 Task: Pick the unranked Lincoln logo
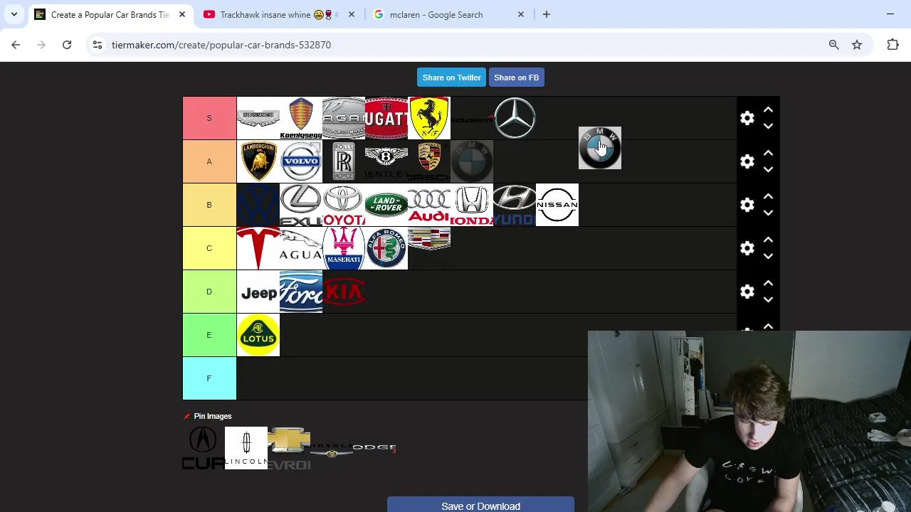click(x=246, y=448)
